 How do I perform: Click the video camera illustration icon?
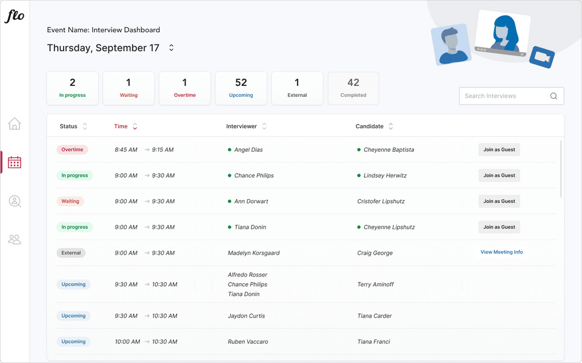[x=541, y=57]
